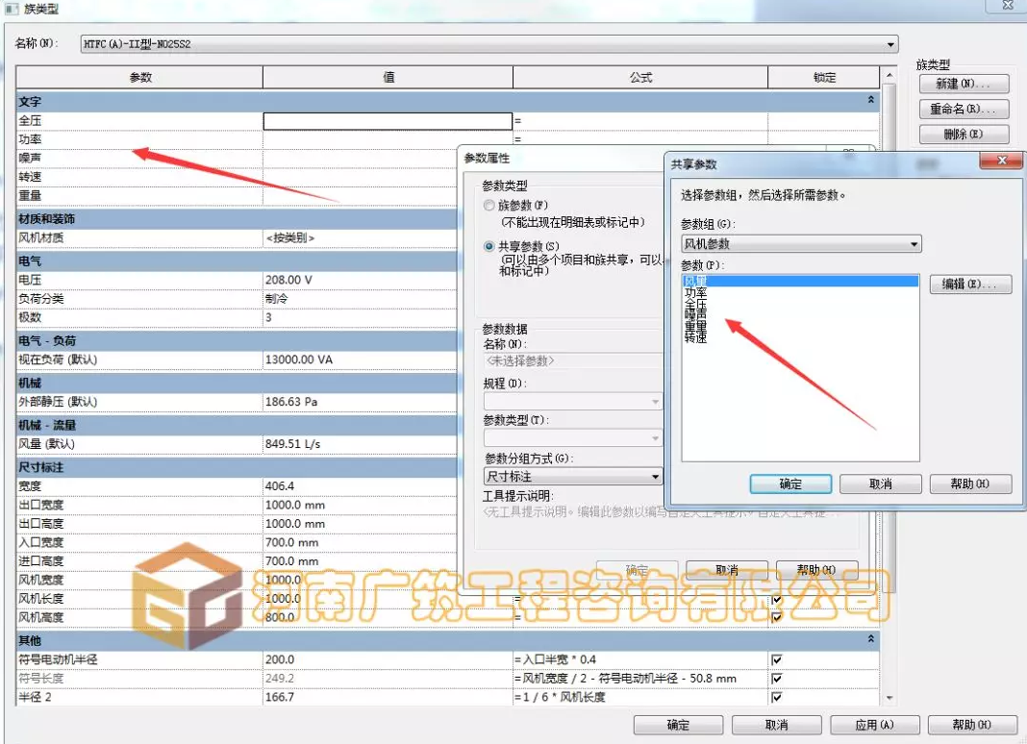Select the 族参数 radio button

coord(489,206)
